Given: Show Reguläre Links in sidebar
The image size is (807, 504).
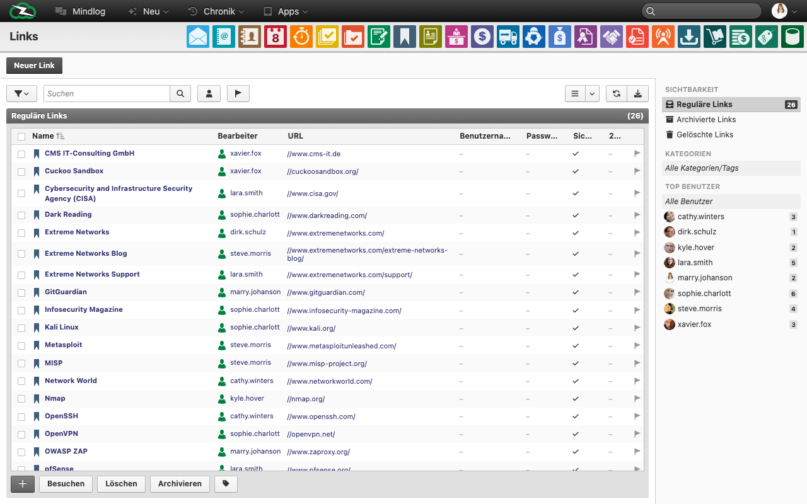Looking at the screenshot, I should tap(731, 105).
